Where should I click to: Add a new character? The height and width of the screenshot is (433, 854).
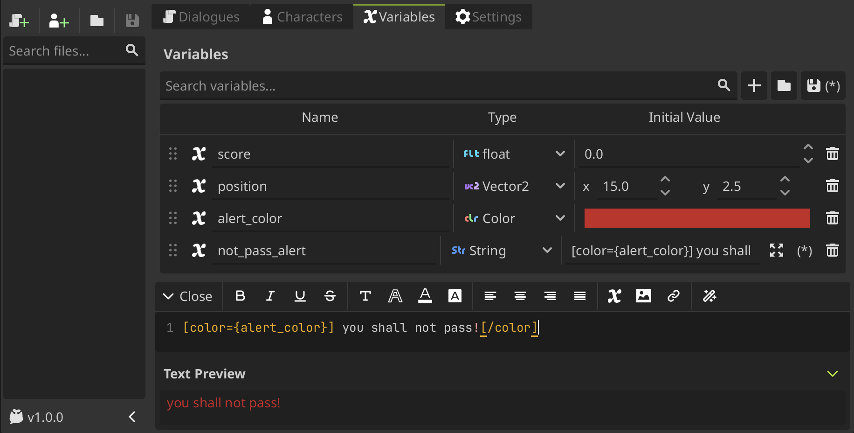[58, 21]
